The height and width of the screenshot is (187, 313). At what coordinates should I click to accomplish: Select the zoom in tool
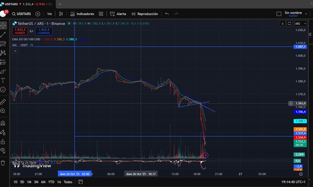pos(3,111)
